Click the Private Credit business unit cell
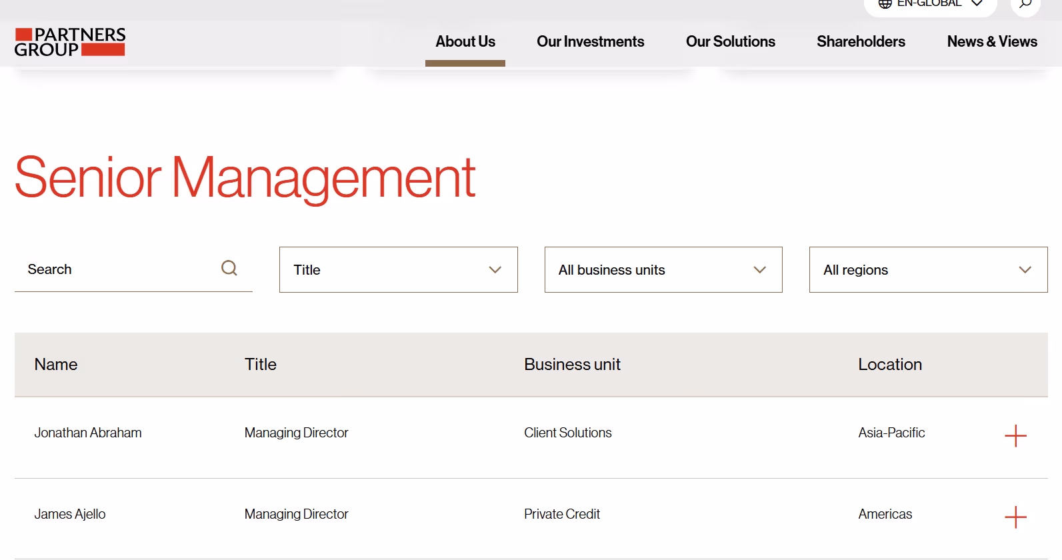The image size is (1062, 560). (x=562, y=514)
